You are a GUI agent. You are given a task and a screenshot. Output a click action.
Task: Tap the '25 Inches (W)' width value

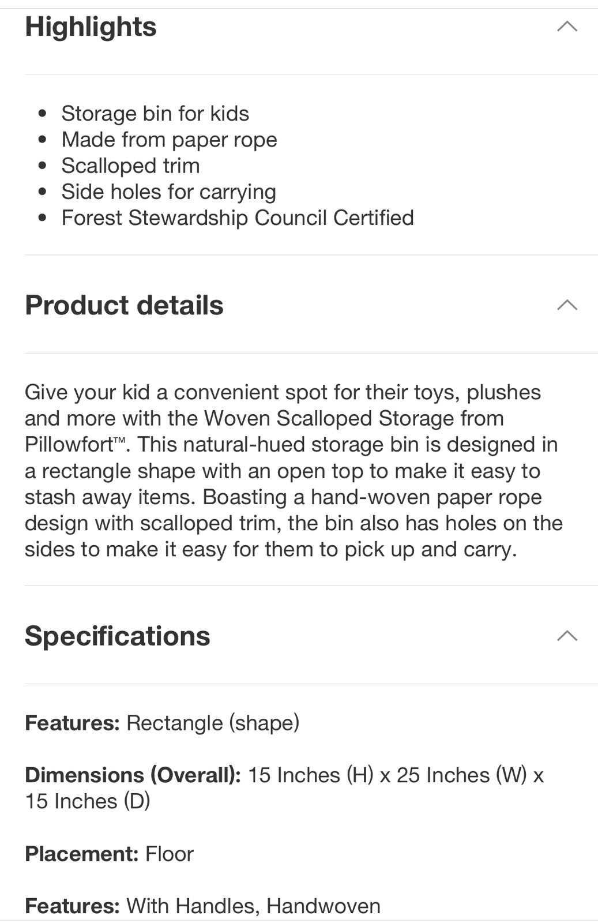461,775
